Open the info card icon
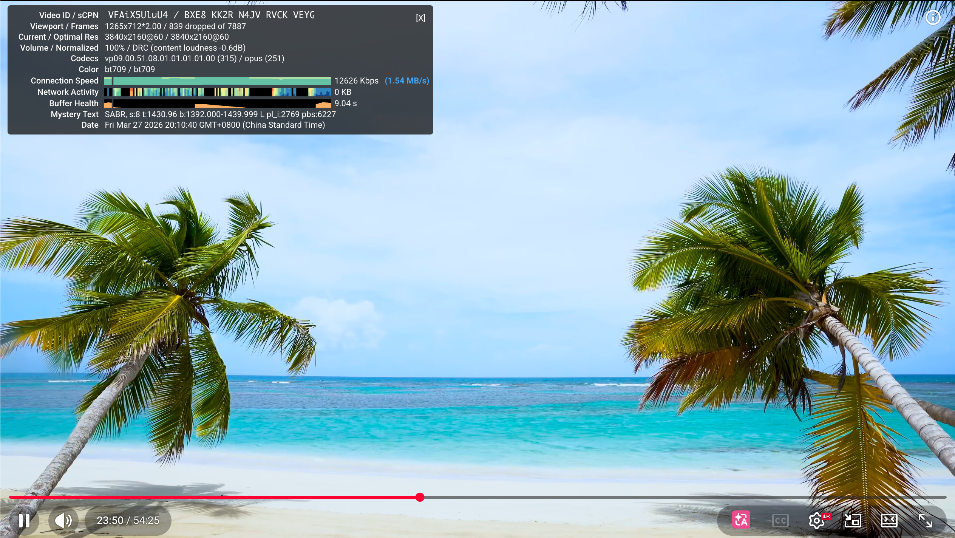Screen dimensions: 955x538 tap(933, 17)
